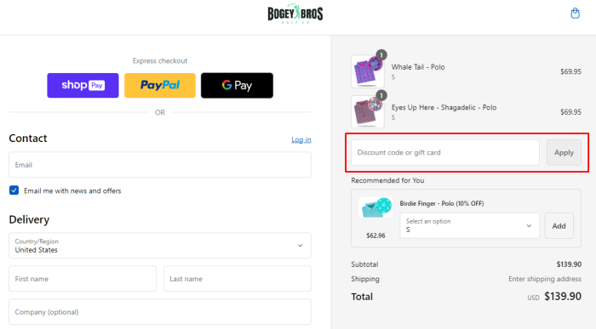Viewport: 596px width, 329px height.
Task: Pay with Shop Pay express checkout
Action: 83,85
